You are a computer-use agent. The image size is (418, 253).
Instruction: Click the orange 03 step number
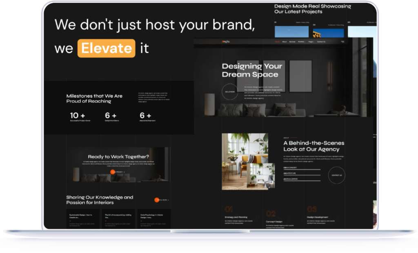point(312,209)
